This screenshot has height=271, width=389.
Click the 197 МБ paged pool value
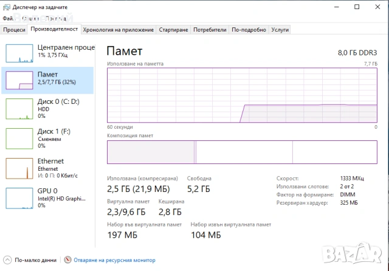coord(122,235)
